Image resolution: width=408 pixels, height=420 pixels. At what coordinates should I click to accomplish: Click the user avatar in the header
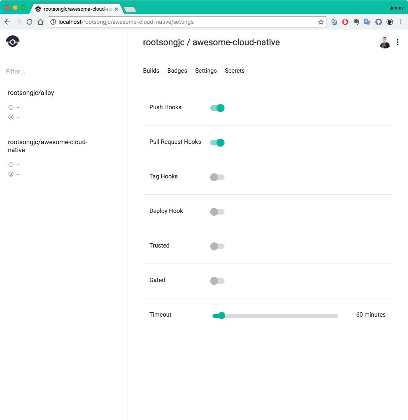pos(385,43)
